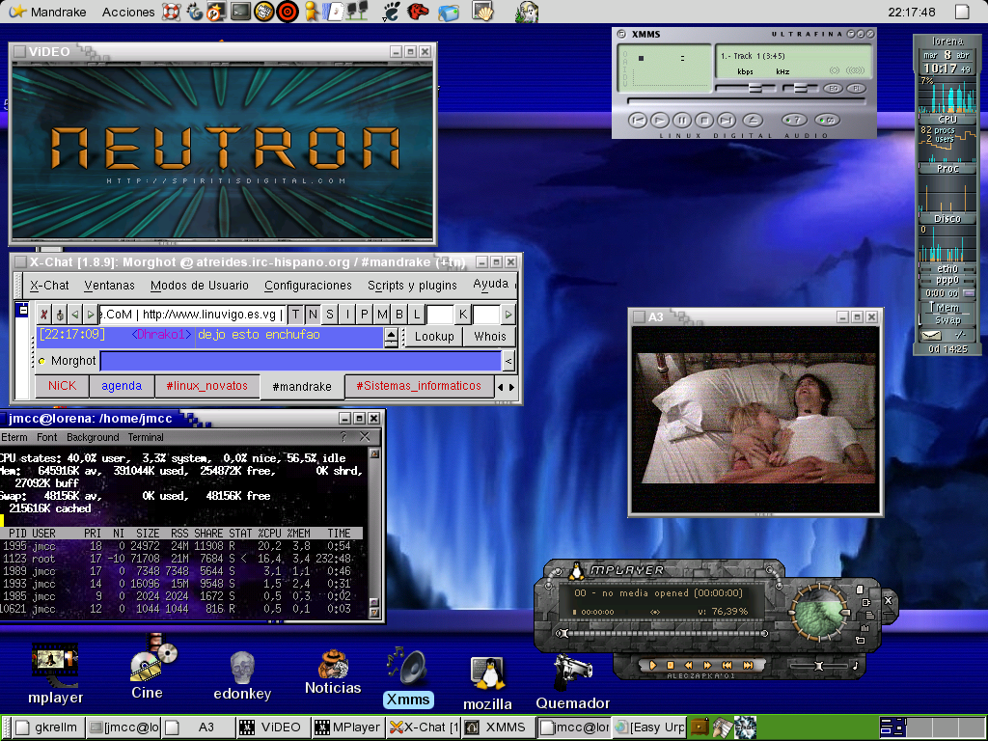988x741 pixels.
Task: Toggle XMMS repeat button
Action: click(x=827, y=120)
